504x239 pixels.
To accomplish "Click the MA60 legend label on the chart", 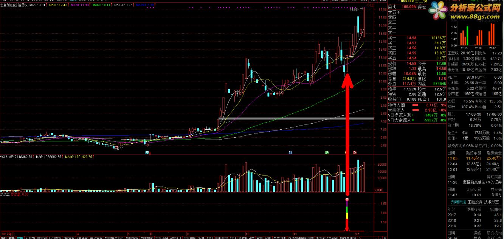I will [101, 5].
